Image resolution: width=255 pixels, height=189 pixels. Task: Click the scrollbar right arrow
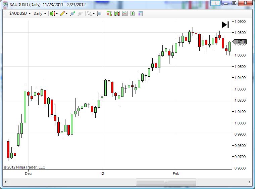tap(250, 182)
